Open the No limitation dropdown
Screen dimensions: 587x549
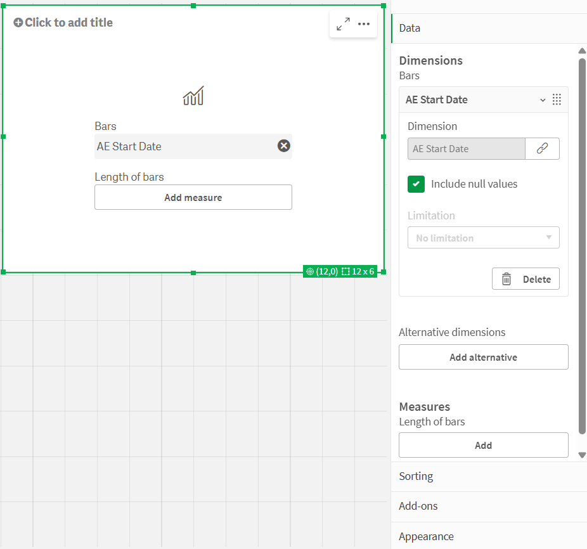483,238
